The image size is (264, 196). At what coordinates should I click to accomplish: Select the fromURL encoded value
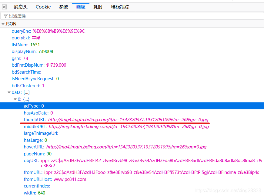pos(152,172)
